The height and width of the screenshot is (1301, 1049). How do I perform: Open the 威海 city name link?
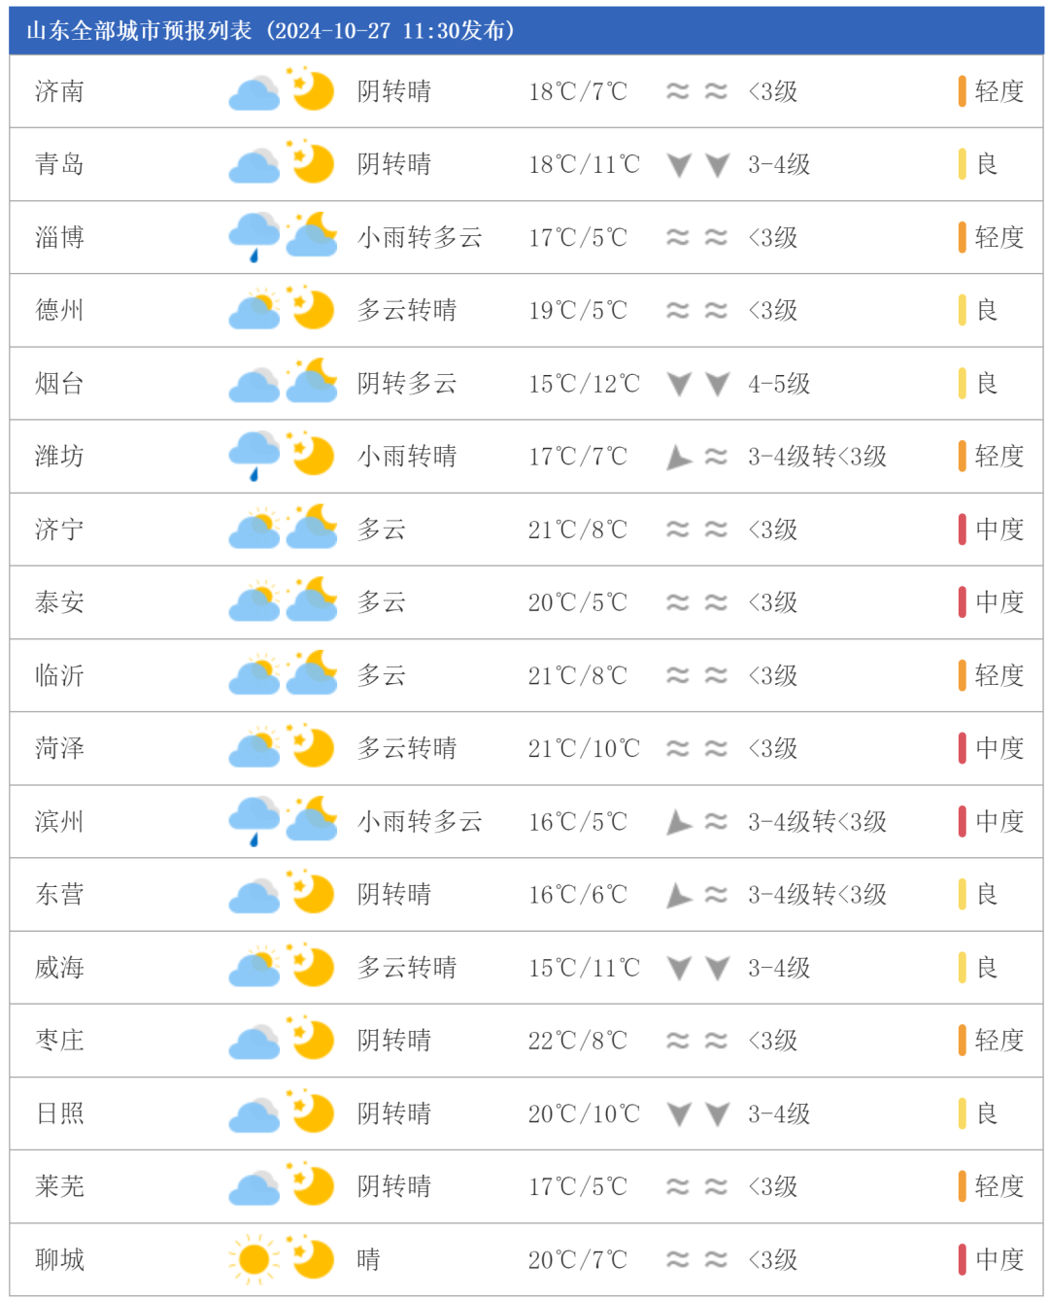(59, 968)
